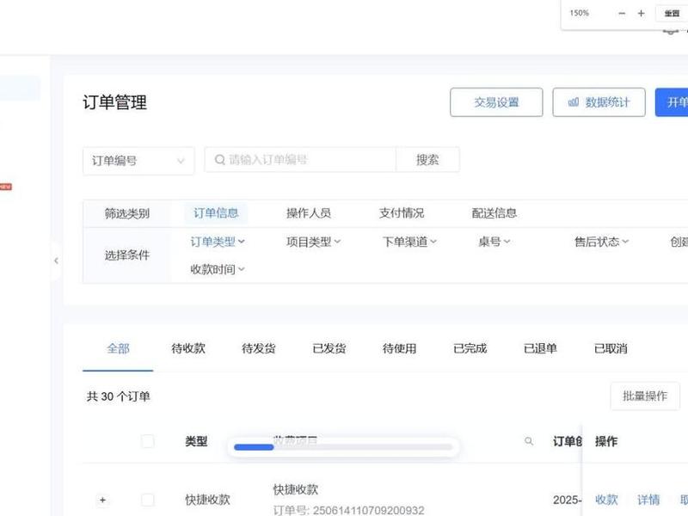
Task: Click the blue 开单 button
Action: click(672, 102)
